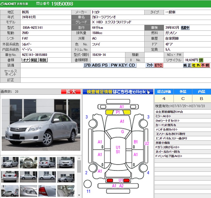Select the steering wheel interior thumbnail
211x198 pixels.
[28, 163]
